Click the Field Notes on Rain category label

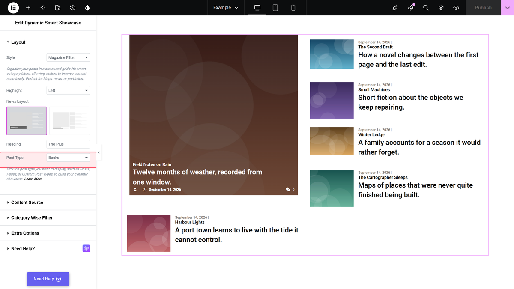click(x=152, y=164)
